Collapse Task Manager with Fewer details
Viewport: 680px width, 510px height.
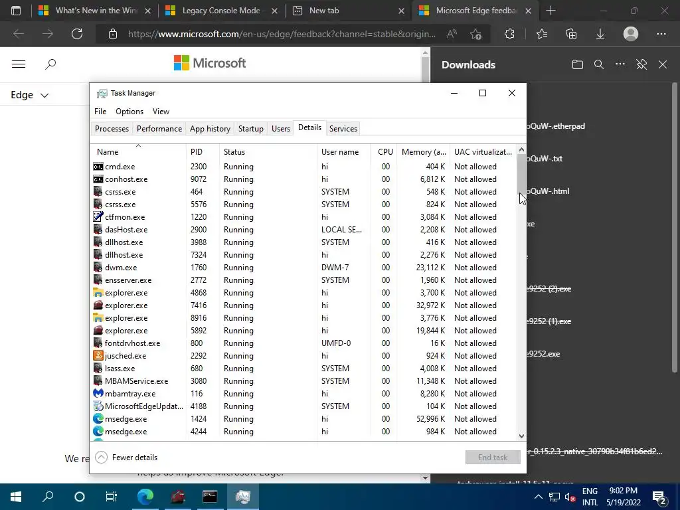(126, 457)
